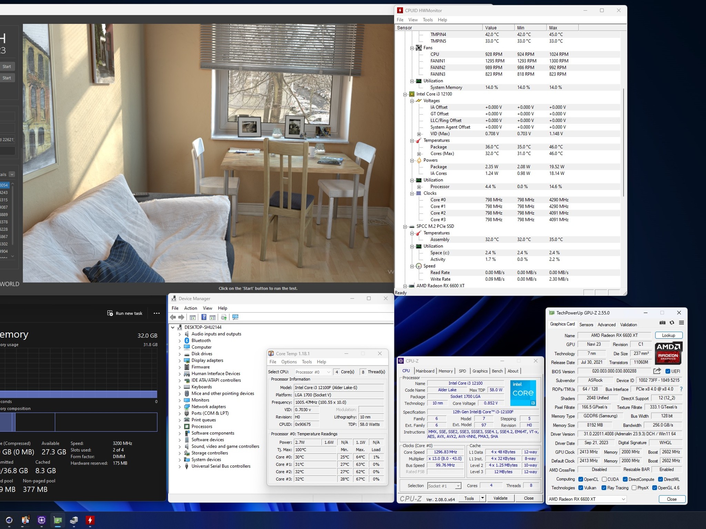This screenshot has height=529, width=706.
Task: Click Show/Hide Console Tree icon in Device Manager
Action: [x=193, y=317]
